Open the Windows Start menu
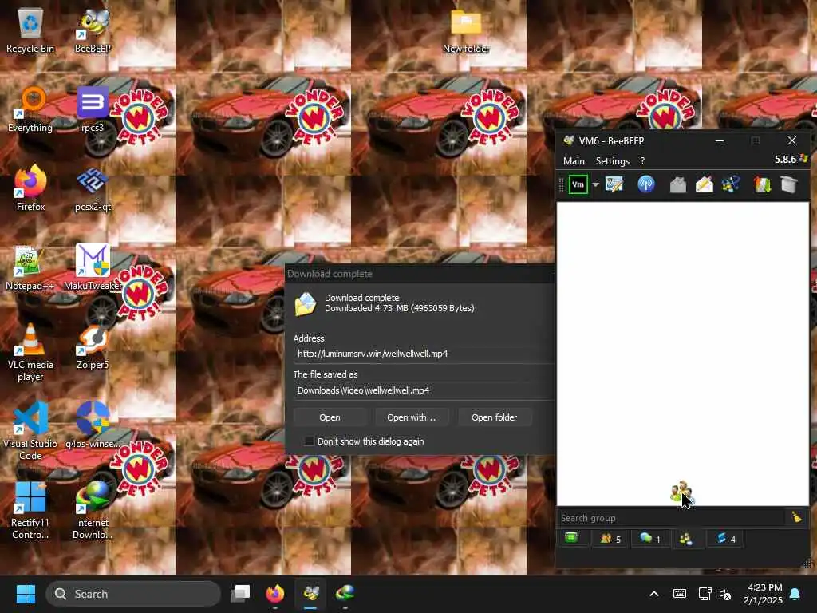Image resolution: width=817 pixels, height=613 pixels. [26, 594]
